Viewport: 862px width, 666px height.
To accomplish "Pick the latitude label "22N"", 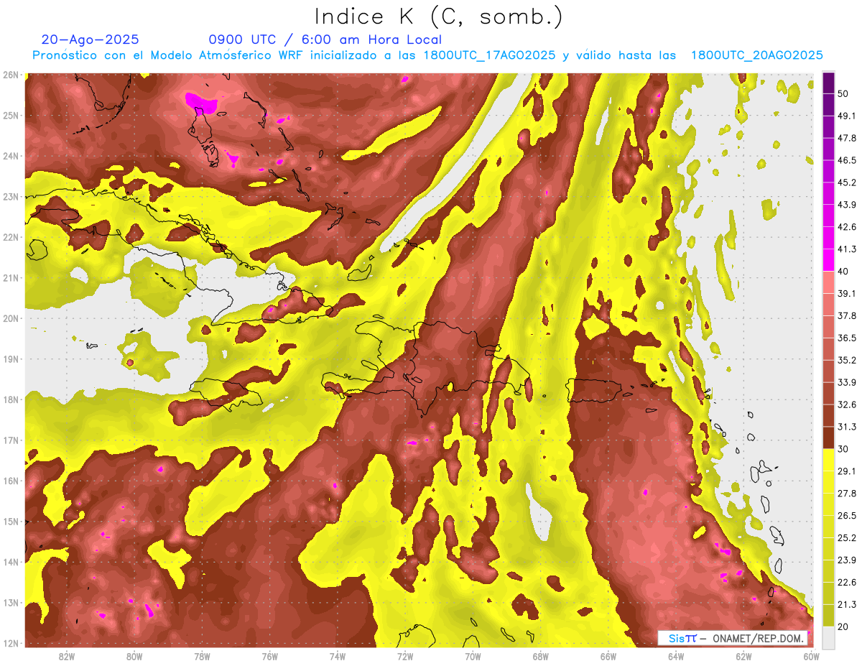I will [x=11, y=237].
